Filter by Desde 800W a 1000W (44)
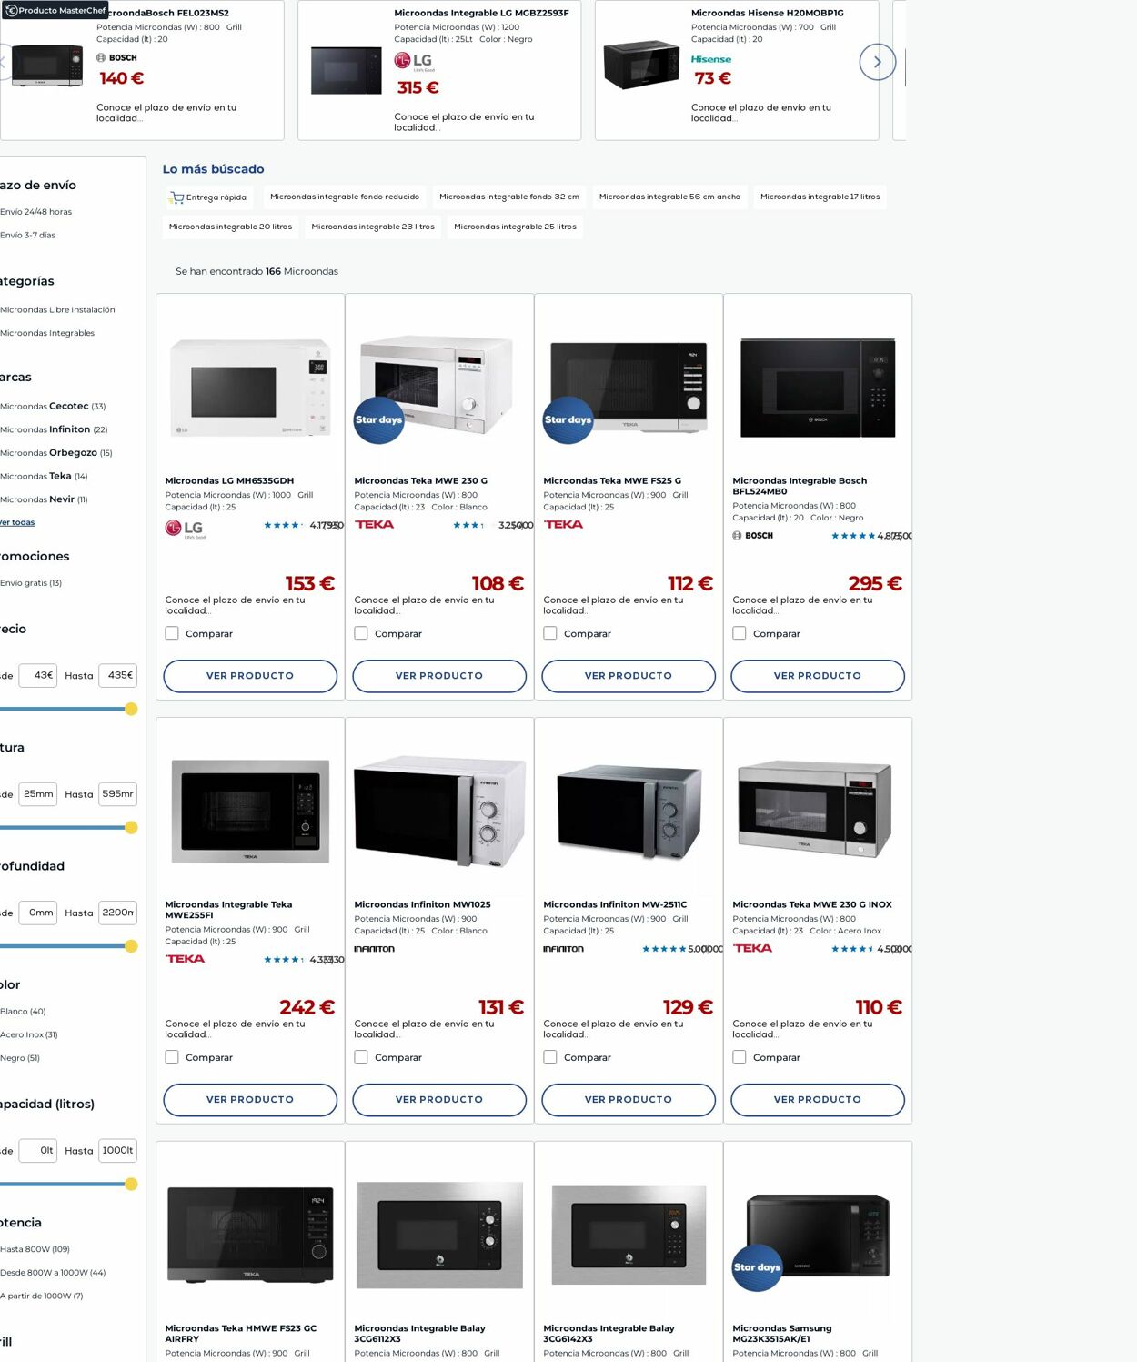 [x=53, y=1273]
